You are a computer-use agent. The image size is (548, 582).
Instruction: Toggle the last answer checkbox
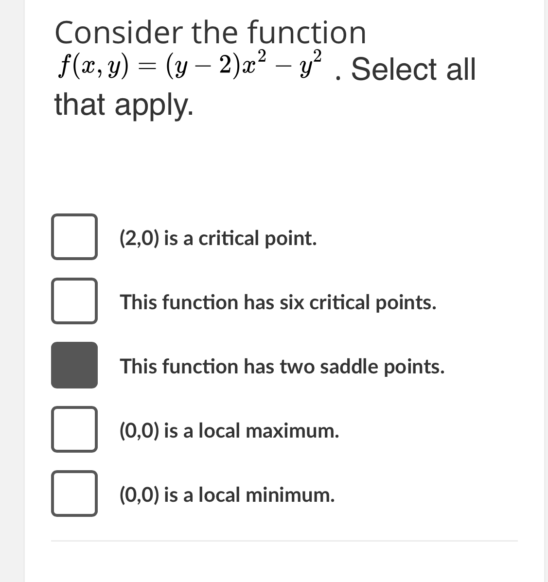tap(74, 494)
